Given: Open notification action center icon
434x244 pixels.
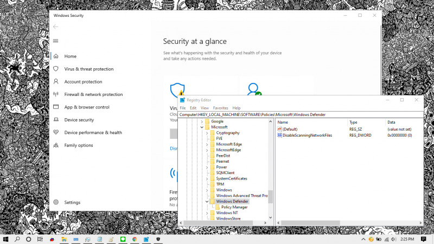Looking at the screenshot, I should tap(424, 239).
